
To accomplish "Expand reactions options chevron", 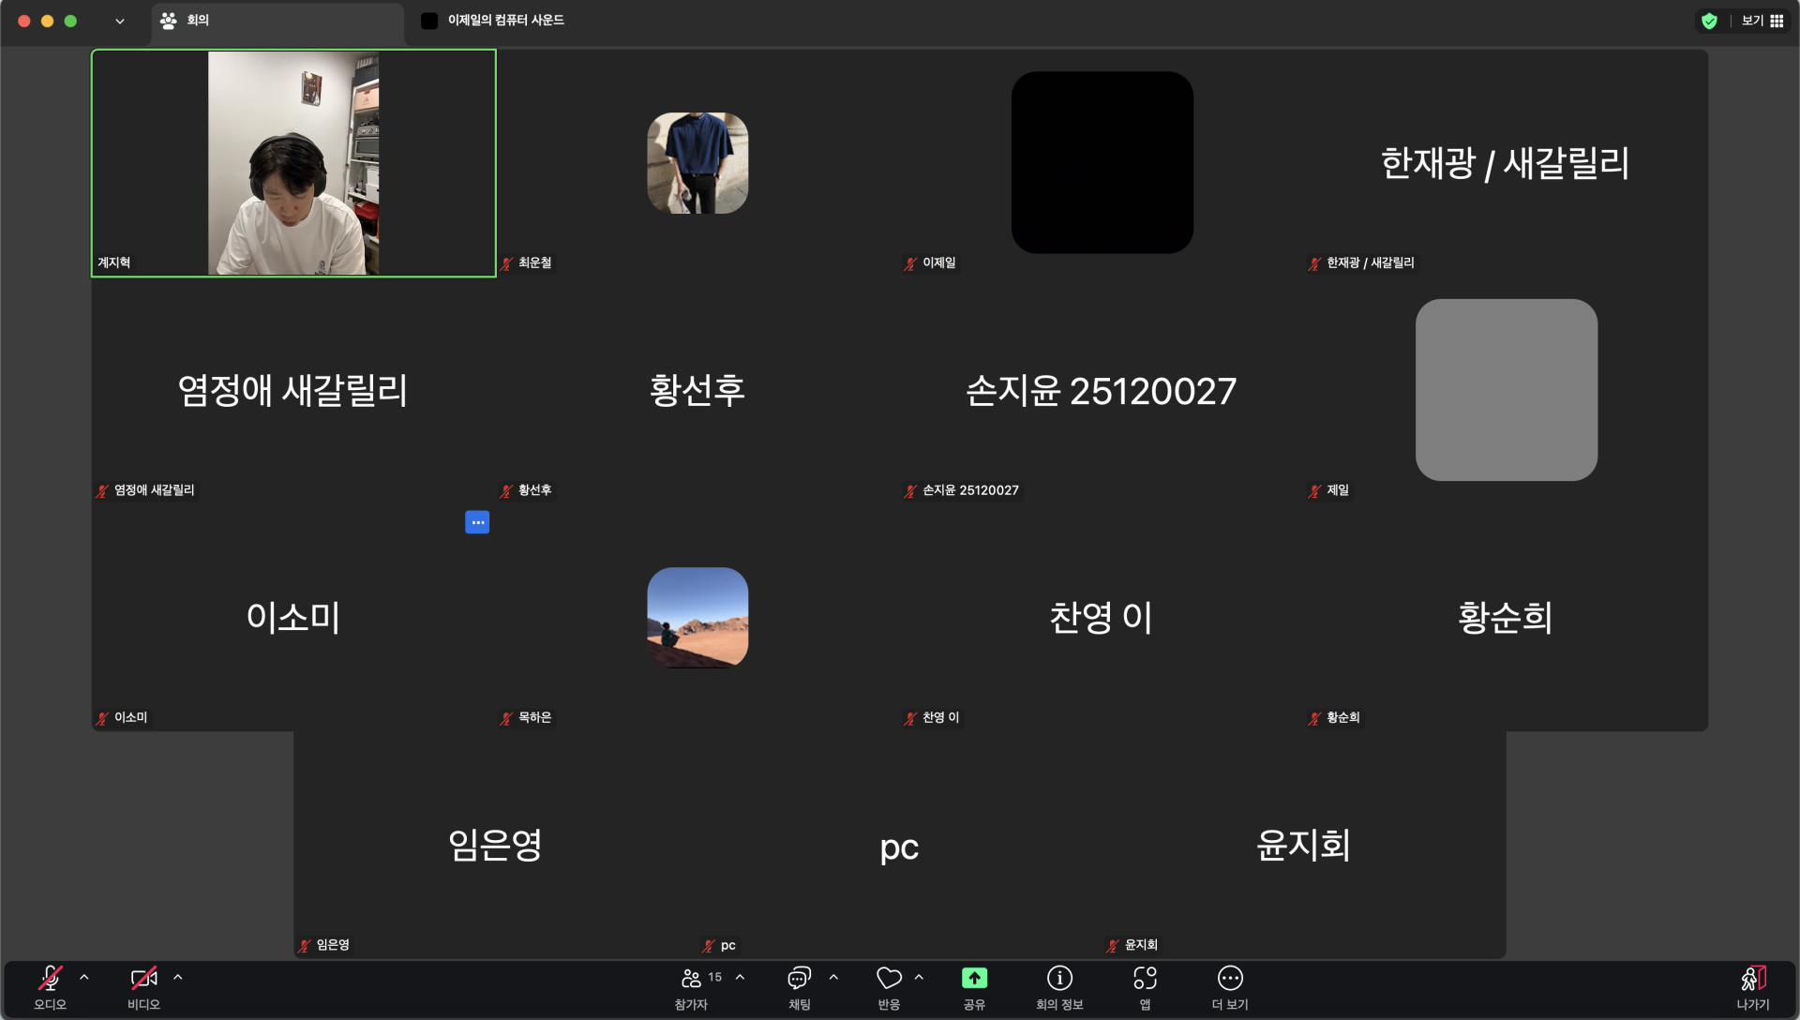I will tap(919, 977).
